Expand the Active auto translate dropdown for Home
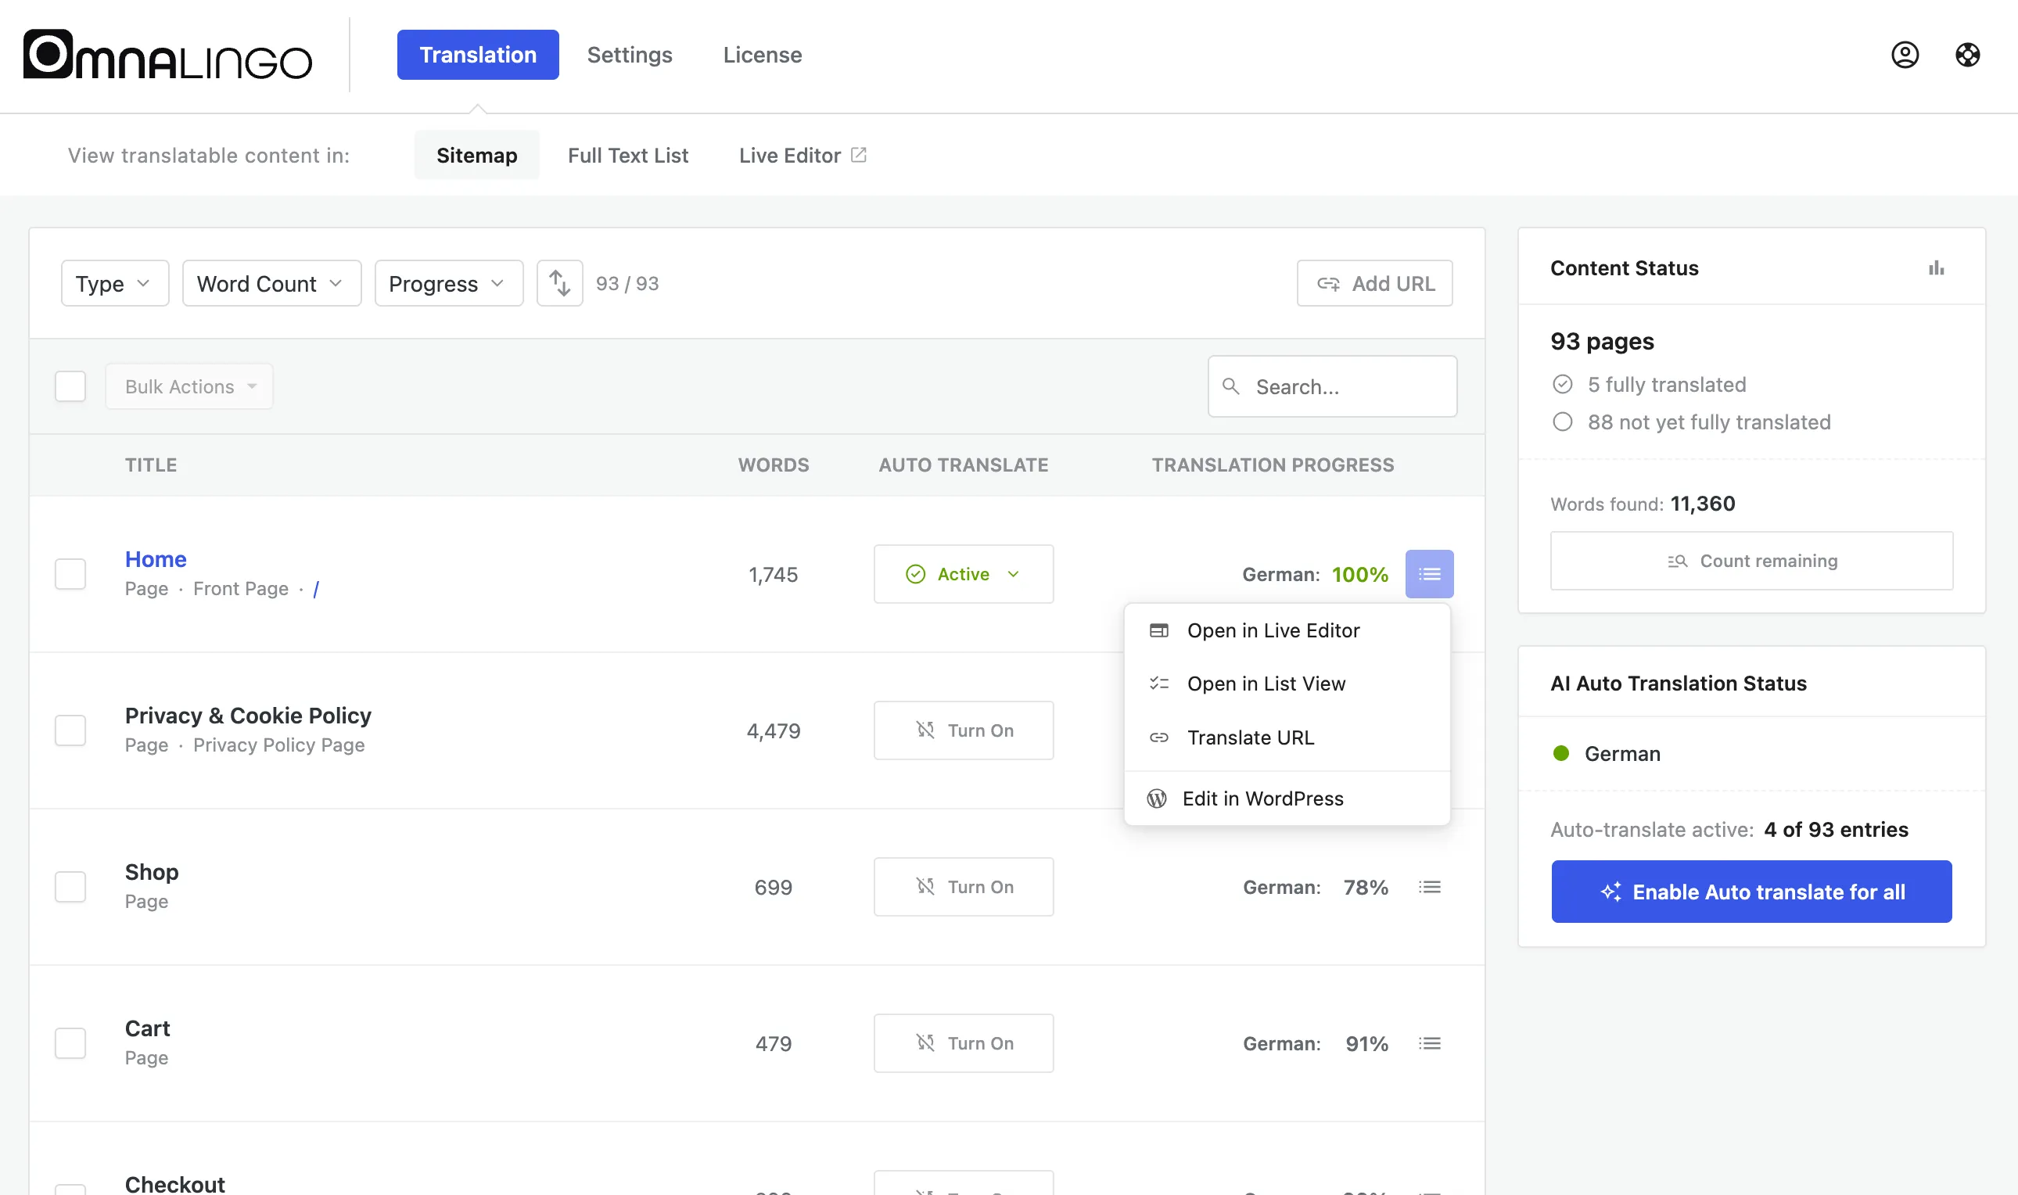Screen dimensions: 2018x1195 tap(963, 574)
